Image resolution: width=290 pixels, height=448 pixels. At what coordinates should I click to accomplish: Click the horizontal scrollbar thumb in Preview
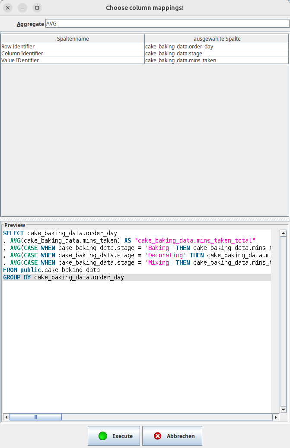coord(36,417)
